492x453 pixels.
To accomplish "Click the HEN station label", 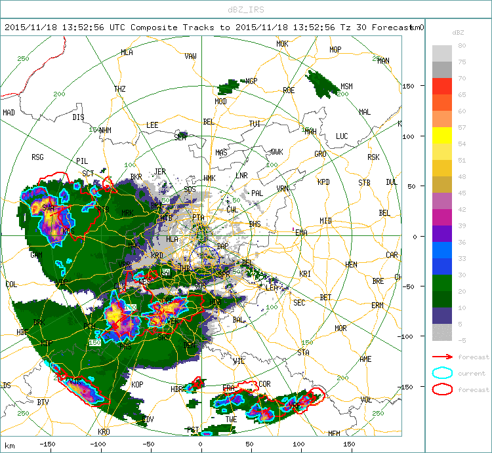I will tap(351, 265).
